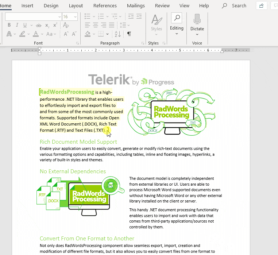
Task: Open the References tab
Action: click(x=105, y=6)
